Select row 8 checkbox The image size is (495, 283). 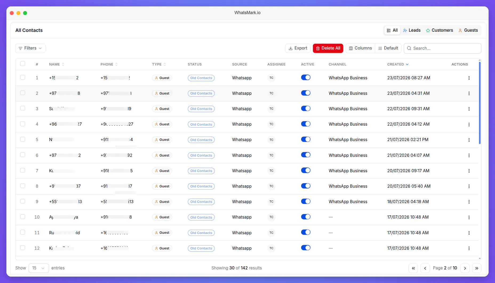click(x=23, y=186)
